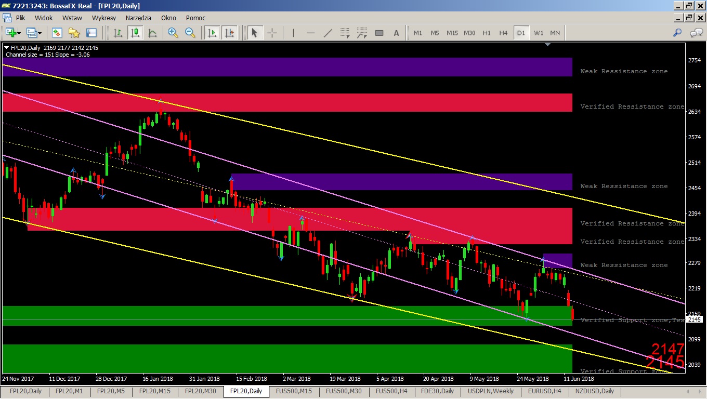
Task: Select the arrow cursor tool
Action: coord(254,33)
